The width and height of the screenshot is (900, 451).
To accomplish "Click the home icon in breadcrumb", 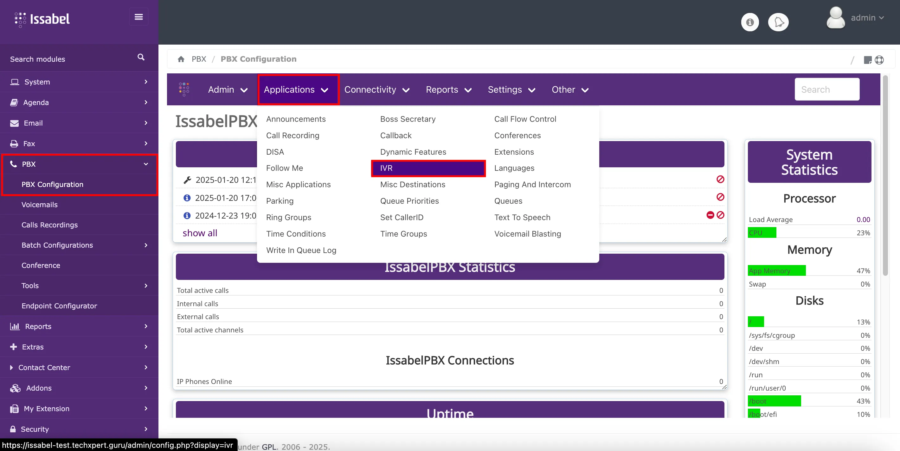I will tap(181, 59).
